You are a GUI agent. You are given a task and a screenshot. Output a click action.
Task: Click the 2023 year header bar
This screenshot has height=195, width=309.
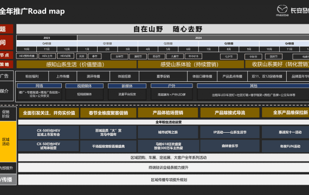[47, 37]
